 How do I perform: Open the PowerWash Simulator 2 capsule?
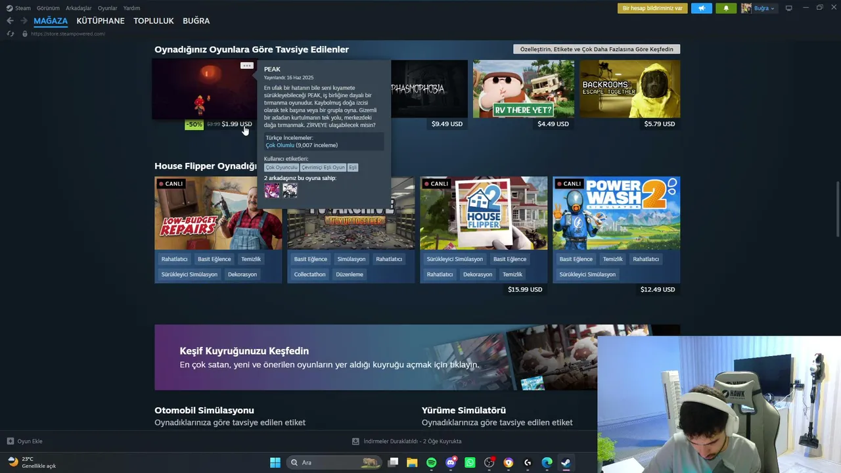point(616,213)
